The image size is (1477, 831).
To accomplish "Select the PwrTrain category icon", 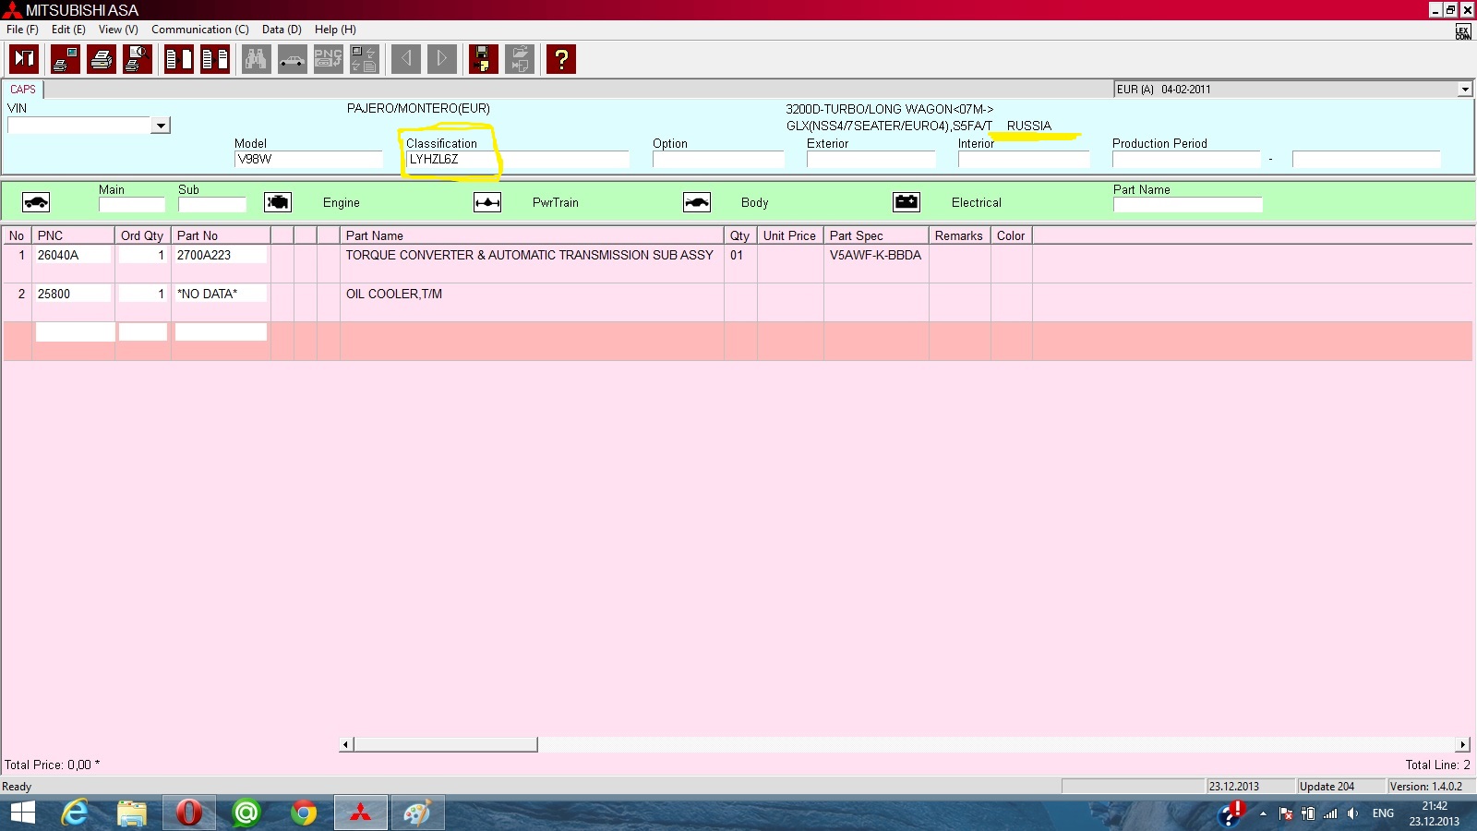I will point(487,202).
